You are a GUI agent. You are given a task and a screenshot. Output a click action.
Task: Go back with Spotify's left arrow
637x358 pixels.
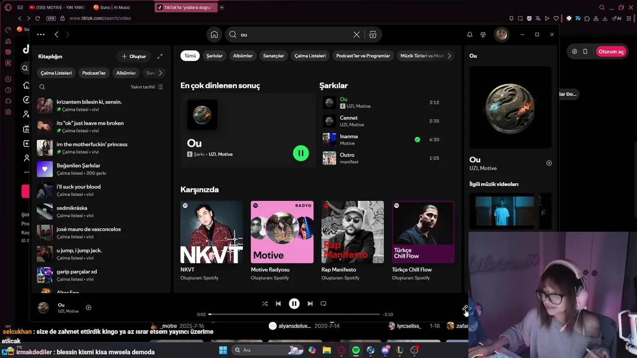(56, 34)
